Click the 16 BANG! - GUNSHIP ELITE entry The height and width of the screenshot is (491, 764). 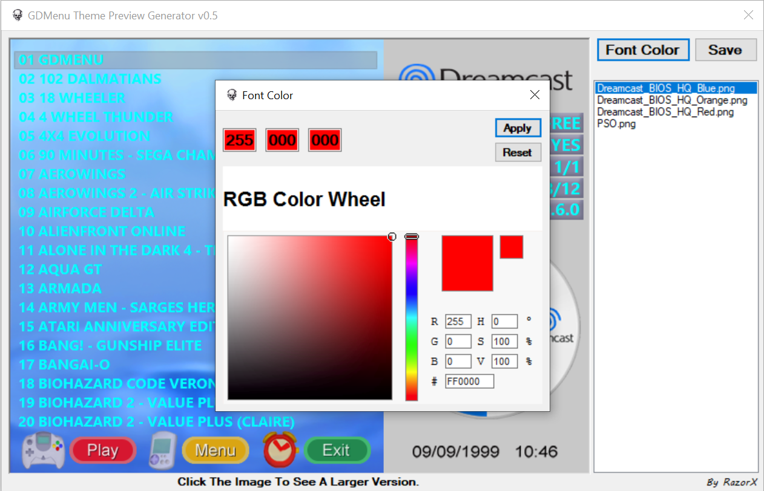click(110, 346)
